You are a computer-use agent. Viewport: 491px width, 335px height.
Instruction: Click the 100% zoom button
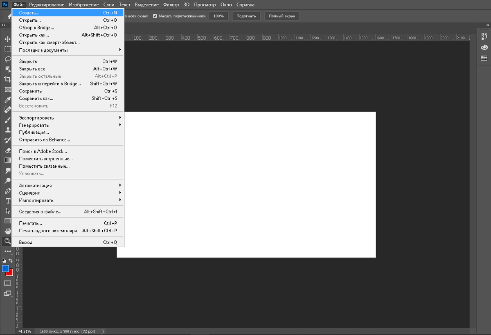point(219,16)
